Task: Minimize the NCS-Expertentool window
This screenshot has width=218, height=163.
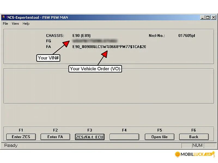Action: (x=202, y=17)
